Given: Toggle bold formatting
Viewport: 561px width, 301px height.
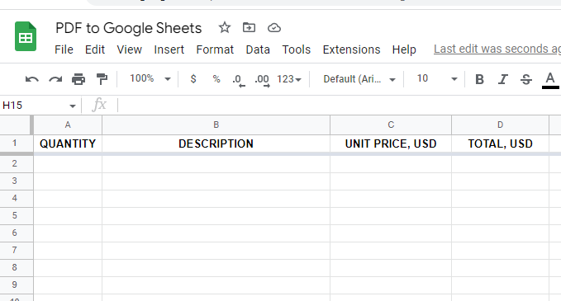Looking at the screenshot, I should 479,79.
